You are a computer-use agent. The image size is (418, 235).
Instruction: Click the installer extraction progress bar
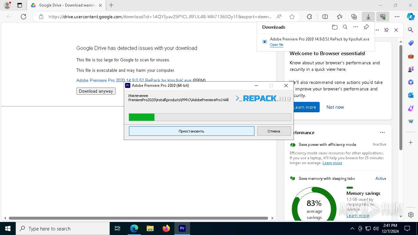[x=210, y=117]
